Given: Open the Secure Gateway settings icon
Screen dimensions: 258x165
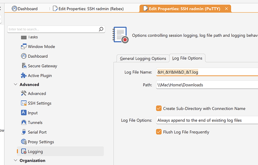Looking at the screenshot, I should click(x=24, y=66).
